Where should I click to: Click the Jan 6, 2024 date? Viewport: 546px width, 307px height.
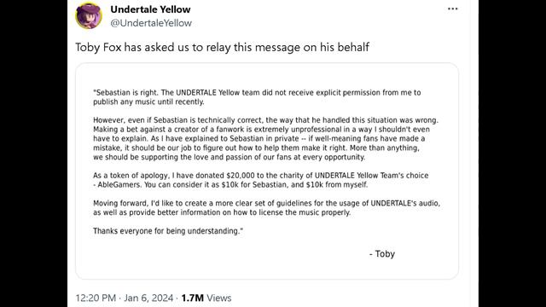148,298
